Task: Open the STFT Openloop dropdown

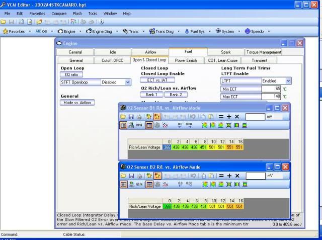Action: 128,82
